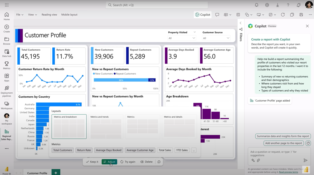
Task: Open toolbar more options ellipsis
Action: click(x=310, y=15)
